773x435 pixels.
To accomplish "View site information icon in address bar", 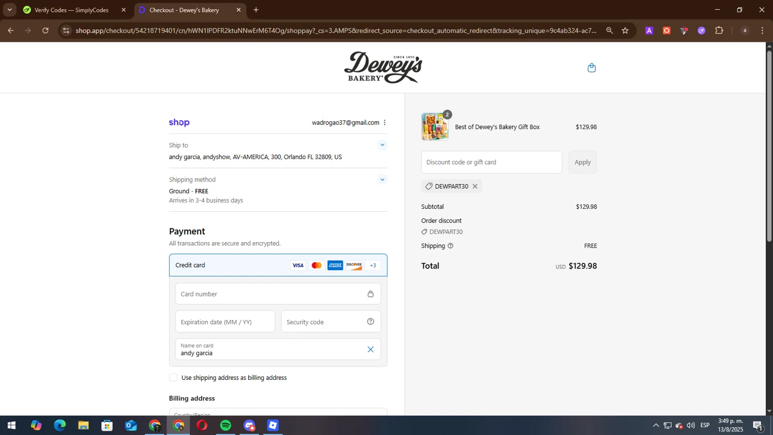I will coord(65,30).
